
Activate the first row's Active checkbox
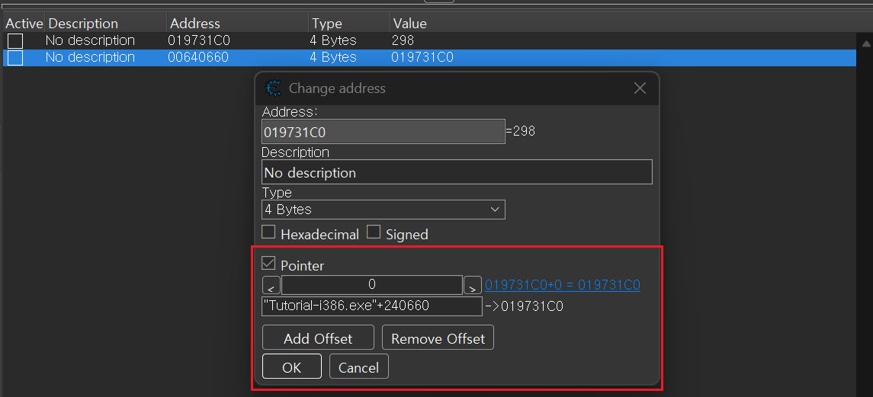(15, 41)
